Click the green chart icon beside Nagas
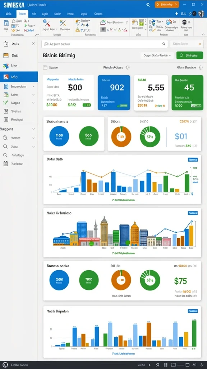Screen dimensions: 207x369 tap(6, 103)
